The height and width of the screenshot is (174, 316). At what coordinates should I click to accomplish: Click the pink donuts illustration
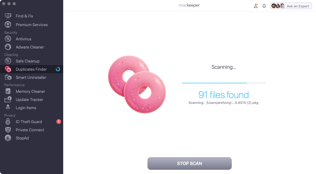[137, 84]
